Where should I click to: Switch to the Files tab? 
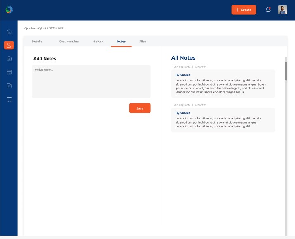coord(143,41)
